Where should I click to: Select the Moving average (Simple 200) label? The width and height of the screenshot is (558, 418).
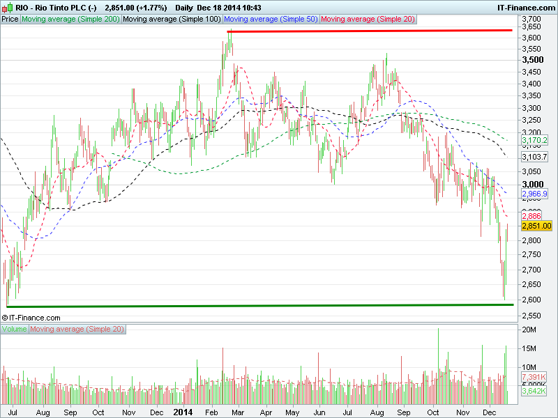click(x=70, y=20)
